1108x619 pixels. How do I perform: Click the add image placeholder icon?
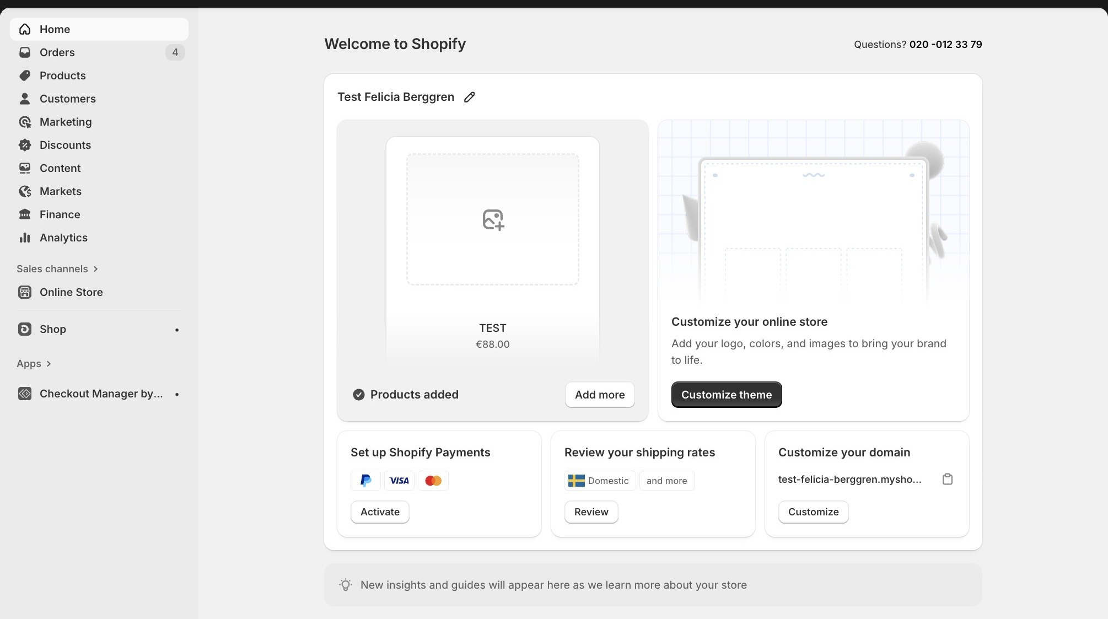click(493, 219)
